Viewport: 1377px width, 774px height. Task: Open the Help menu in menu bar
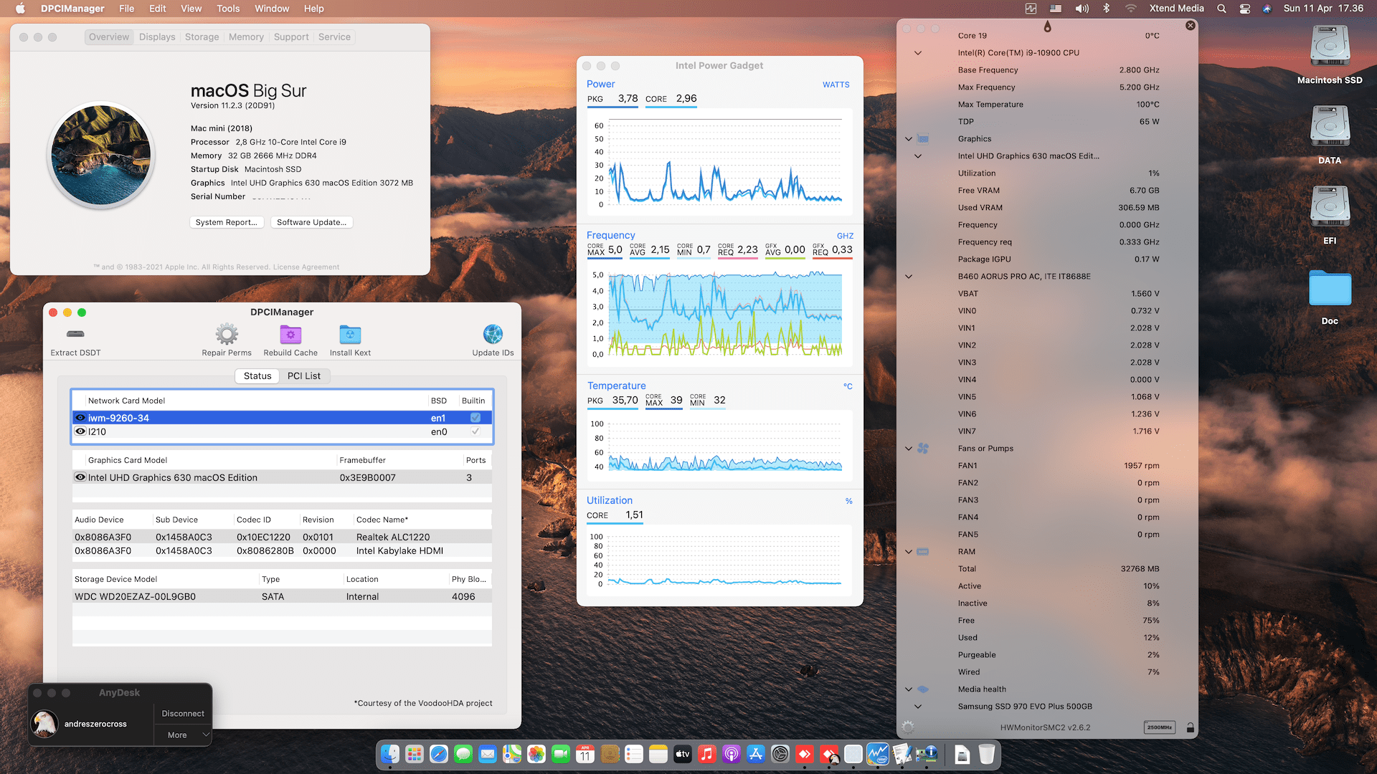click(x=313, y=9)
